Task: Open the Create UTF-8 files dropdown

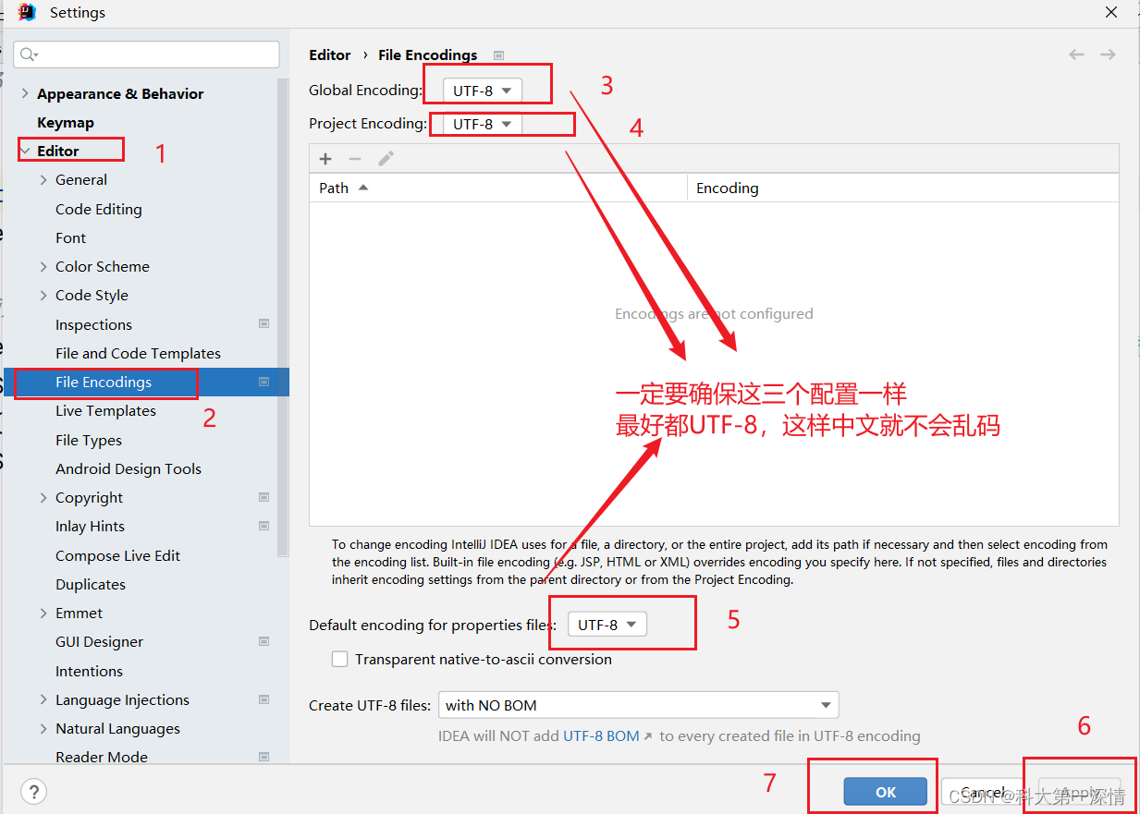Action: click(639, 705)
